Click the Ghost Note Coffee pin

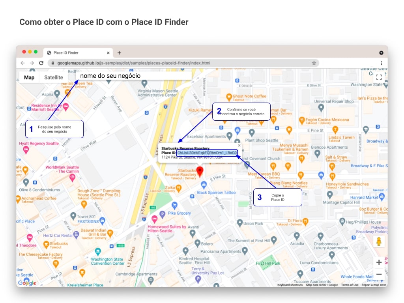tap(228, 97)
